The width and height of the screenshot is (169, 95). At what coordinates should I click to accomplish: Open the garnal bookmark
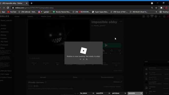[x=44, y=12]
